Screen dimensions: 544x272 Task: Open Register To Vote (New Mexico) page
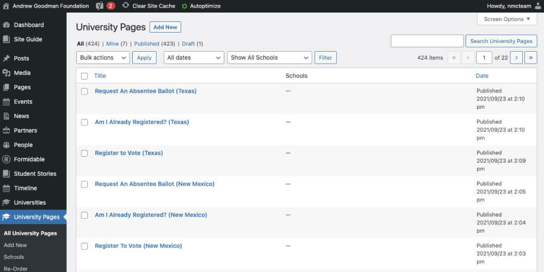click(x=138, y=246)
